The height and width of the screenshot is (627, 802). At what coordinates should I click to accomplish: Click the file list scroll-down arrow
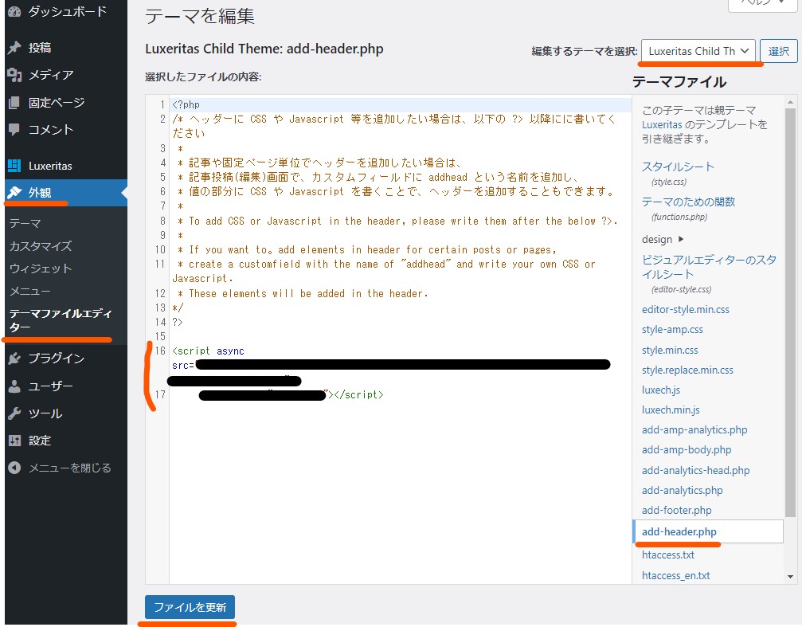pyautogui.click(x=790, y=577)
